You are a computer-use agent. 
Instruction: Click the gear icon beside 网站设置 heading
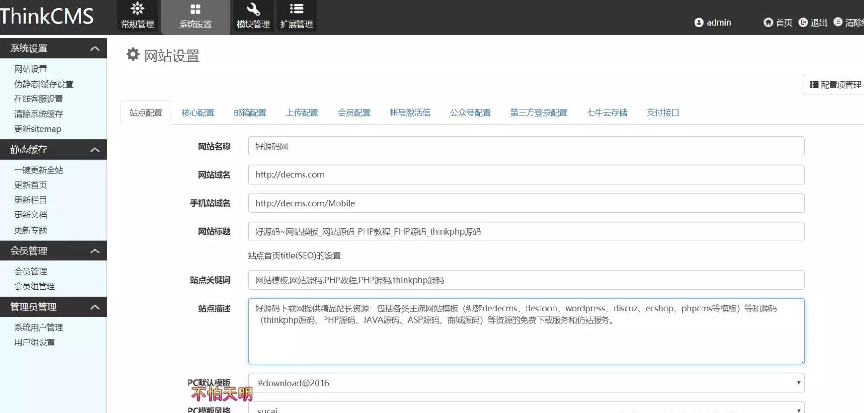click(133, 54)
